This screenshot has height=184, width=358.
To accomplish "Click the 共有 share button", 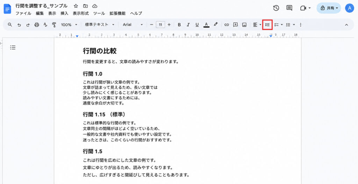I will tap(329, 8).
